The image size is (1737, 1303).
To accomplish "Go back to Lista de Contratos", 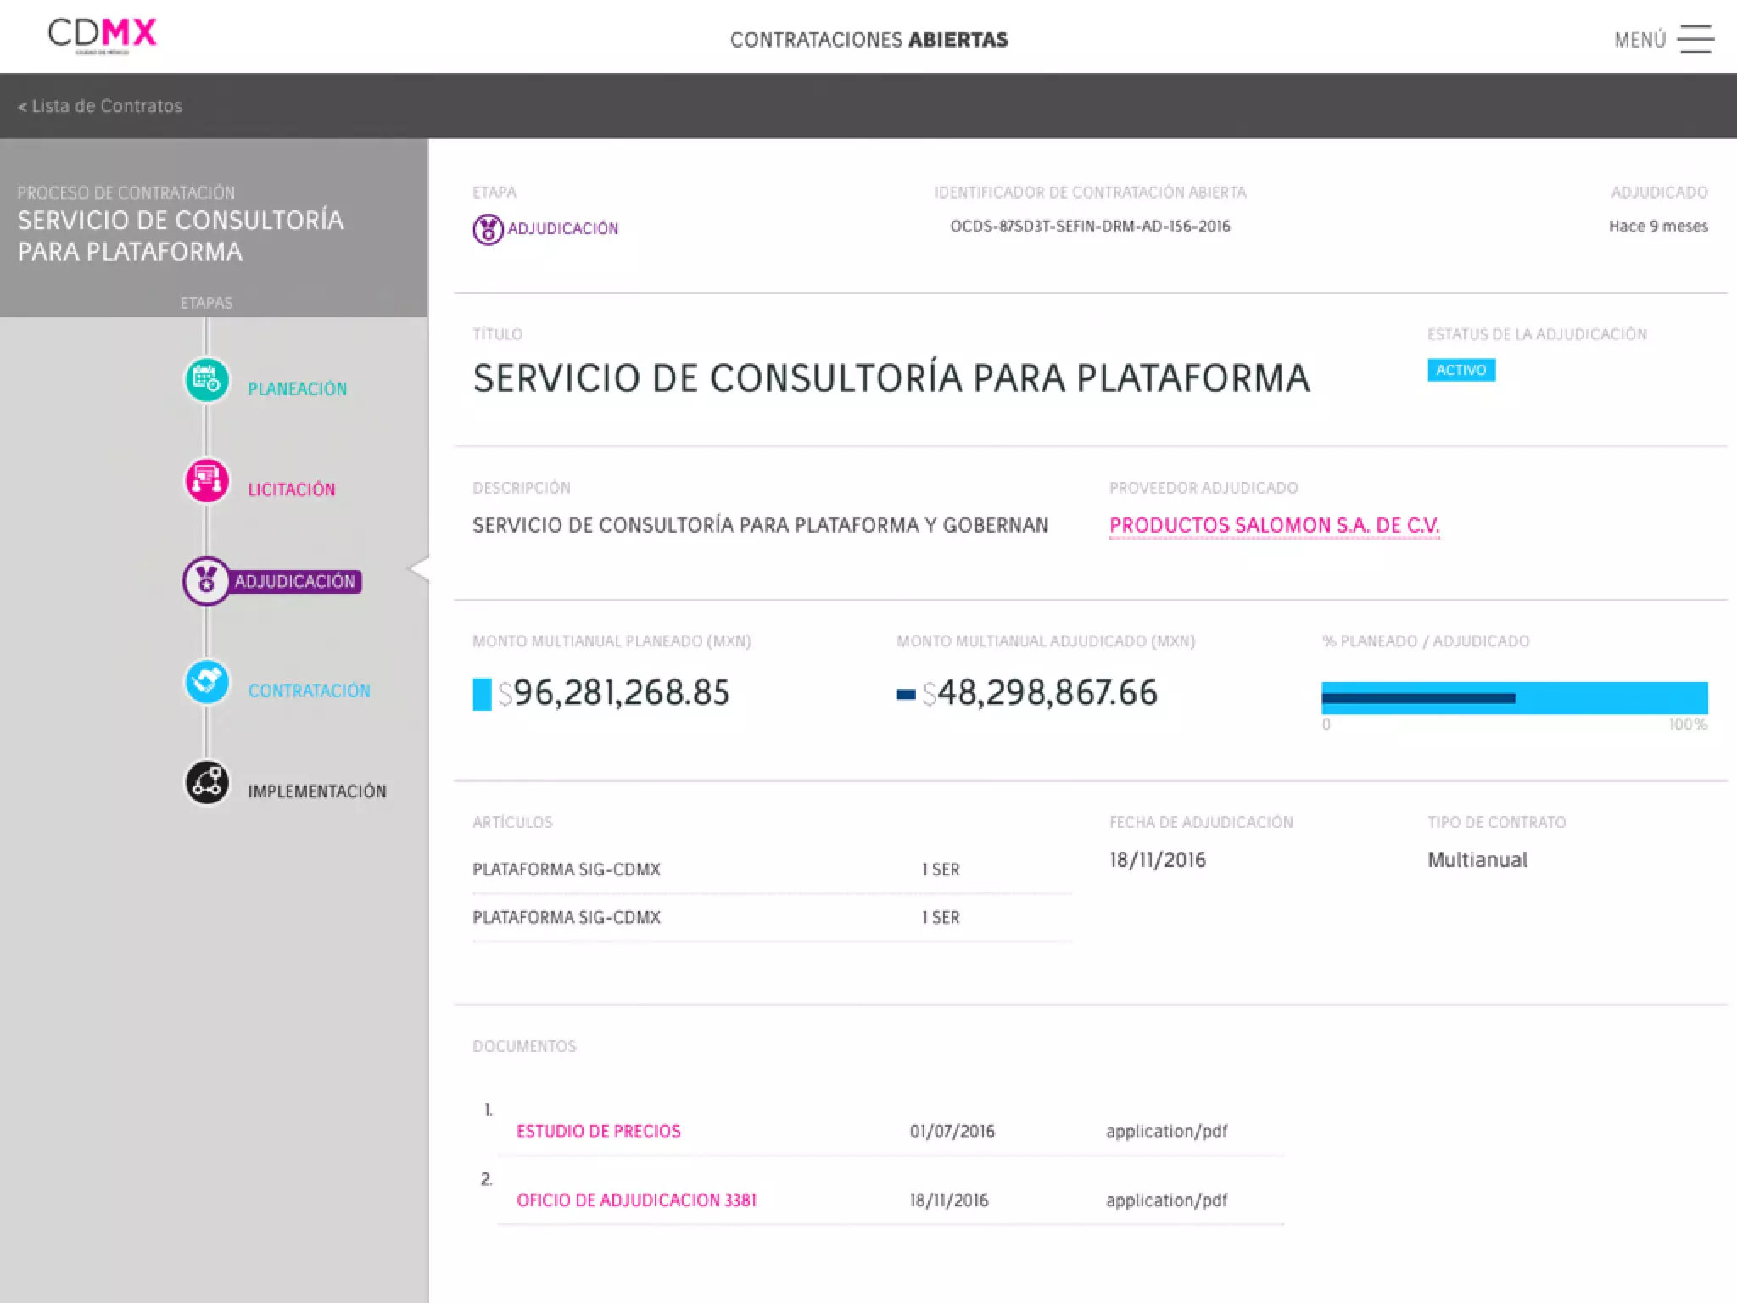I will 100,106.
